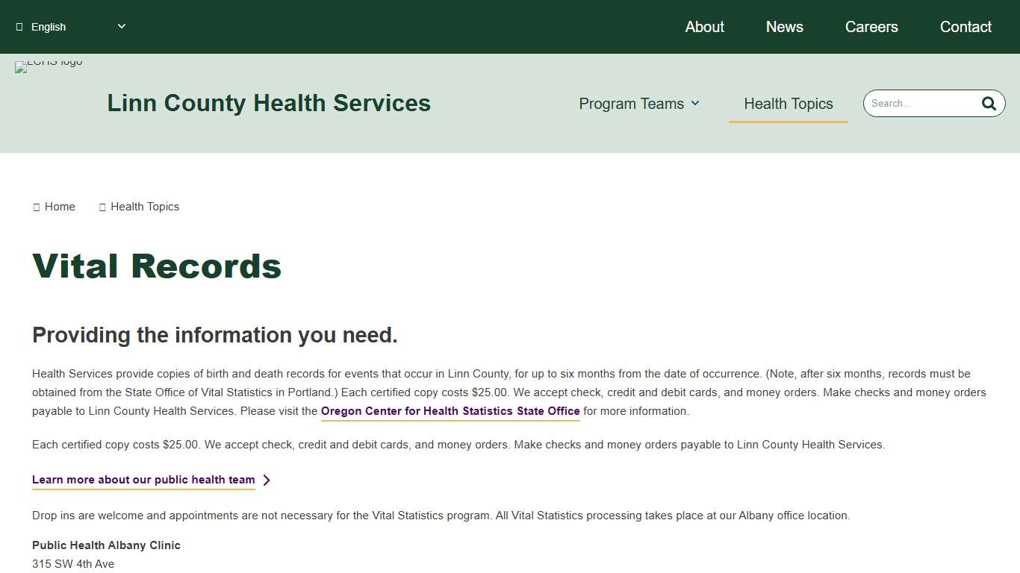Open the About page
This screenshot has width=1020, height=573.
pyautogui.click(x=704, y=26)
